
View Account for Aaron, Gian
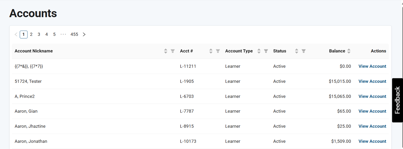click(372, 111)
